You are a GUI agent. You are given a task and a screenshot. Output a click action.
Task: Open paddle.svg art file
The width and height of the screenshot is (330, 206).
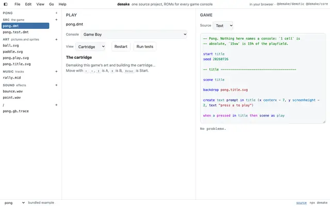[13, 51]
